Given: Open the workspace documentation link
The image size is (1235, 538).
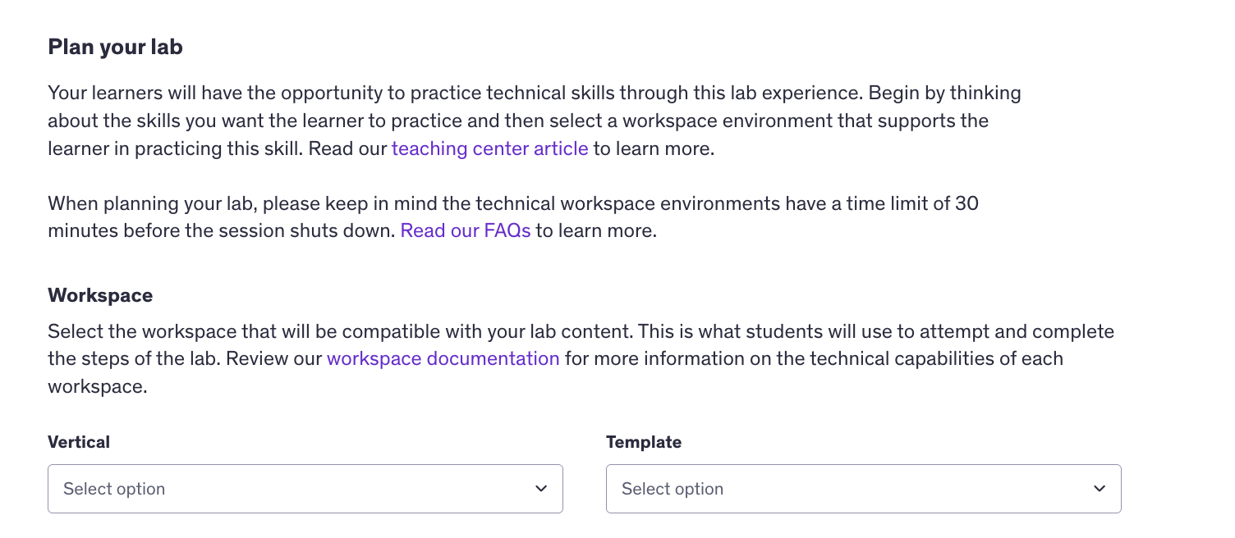Looking at the screenshot, I should click(443, 359).
